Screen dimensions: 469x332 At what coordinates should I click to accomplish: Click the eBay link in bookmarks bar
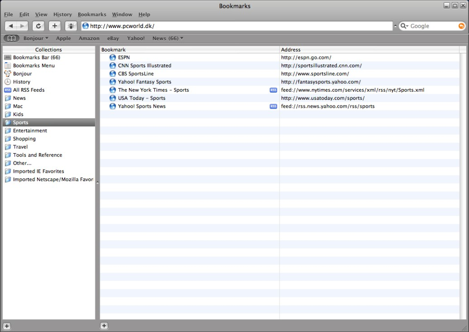[113, 38]
